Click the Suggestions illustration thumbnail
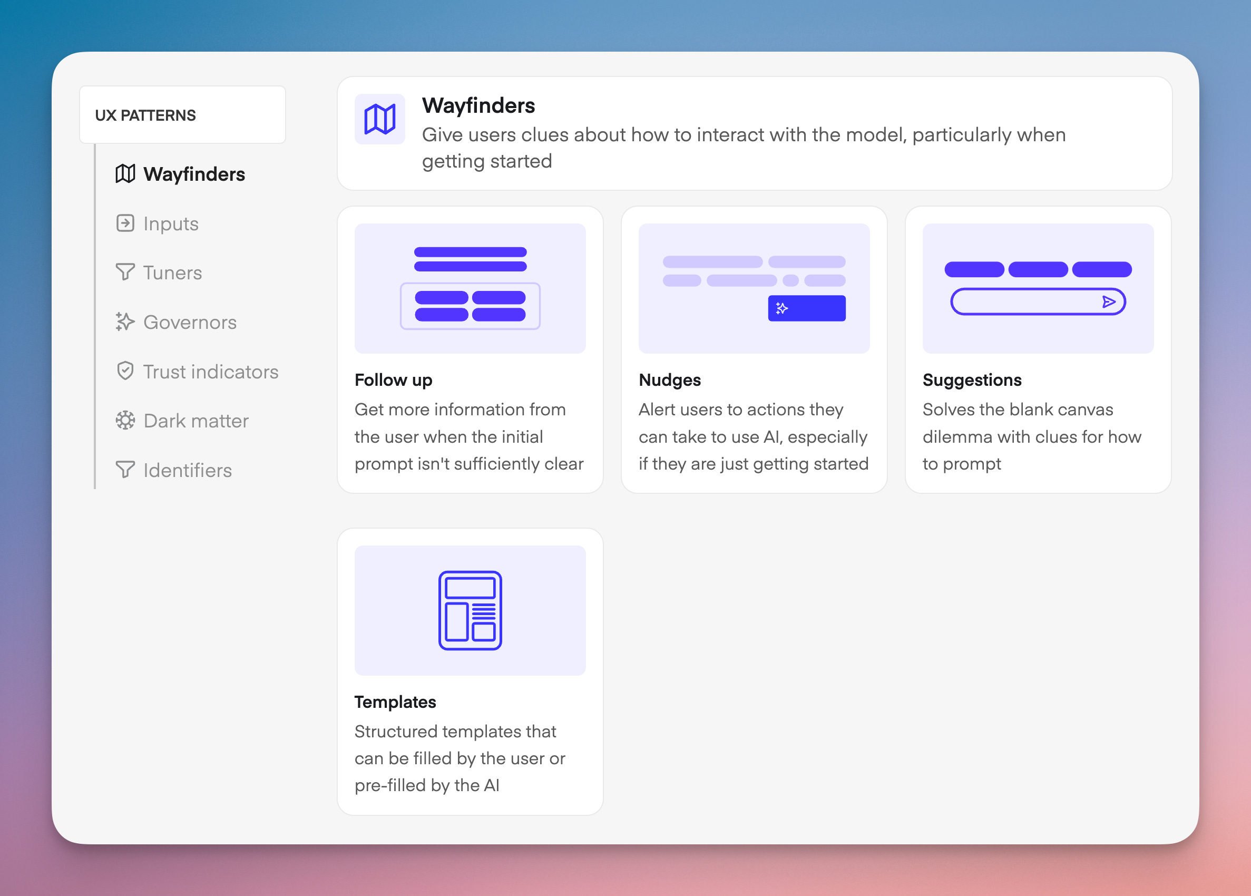 [x=1038, y=288]
